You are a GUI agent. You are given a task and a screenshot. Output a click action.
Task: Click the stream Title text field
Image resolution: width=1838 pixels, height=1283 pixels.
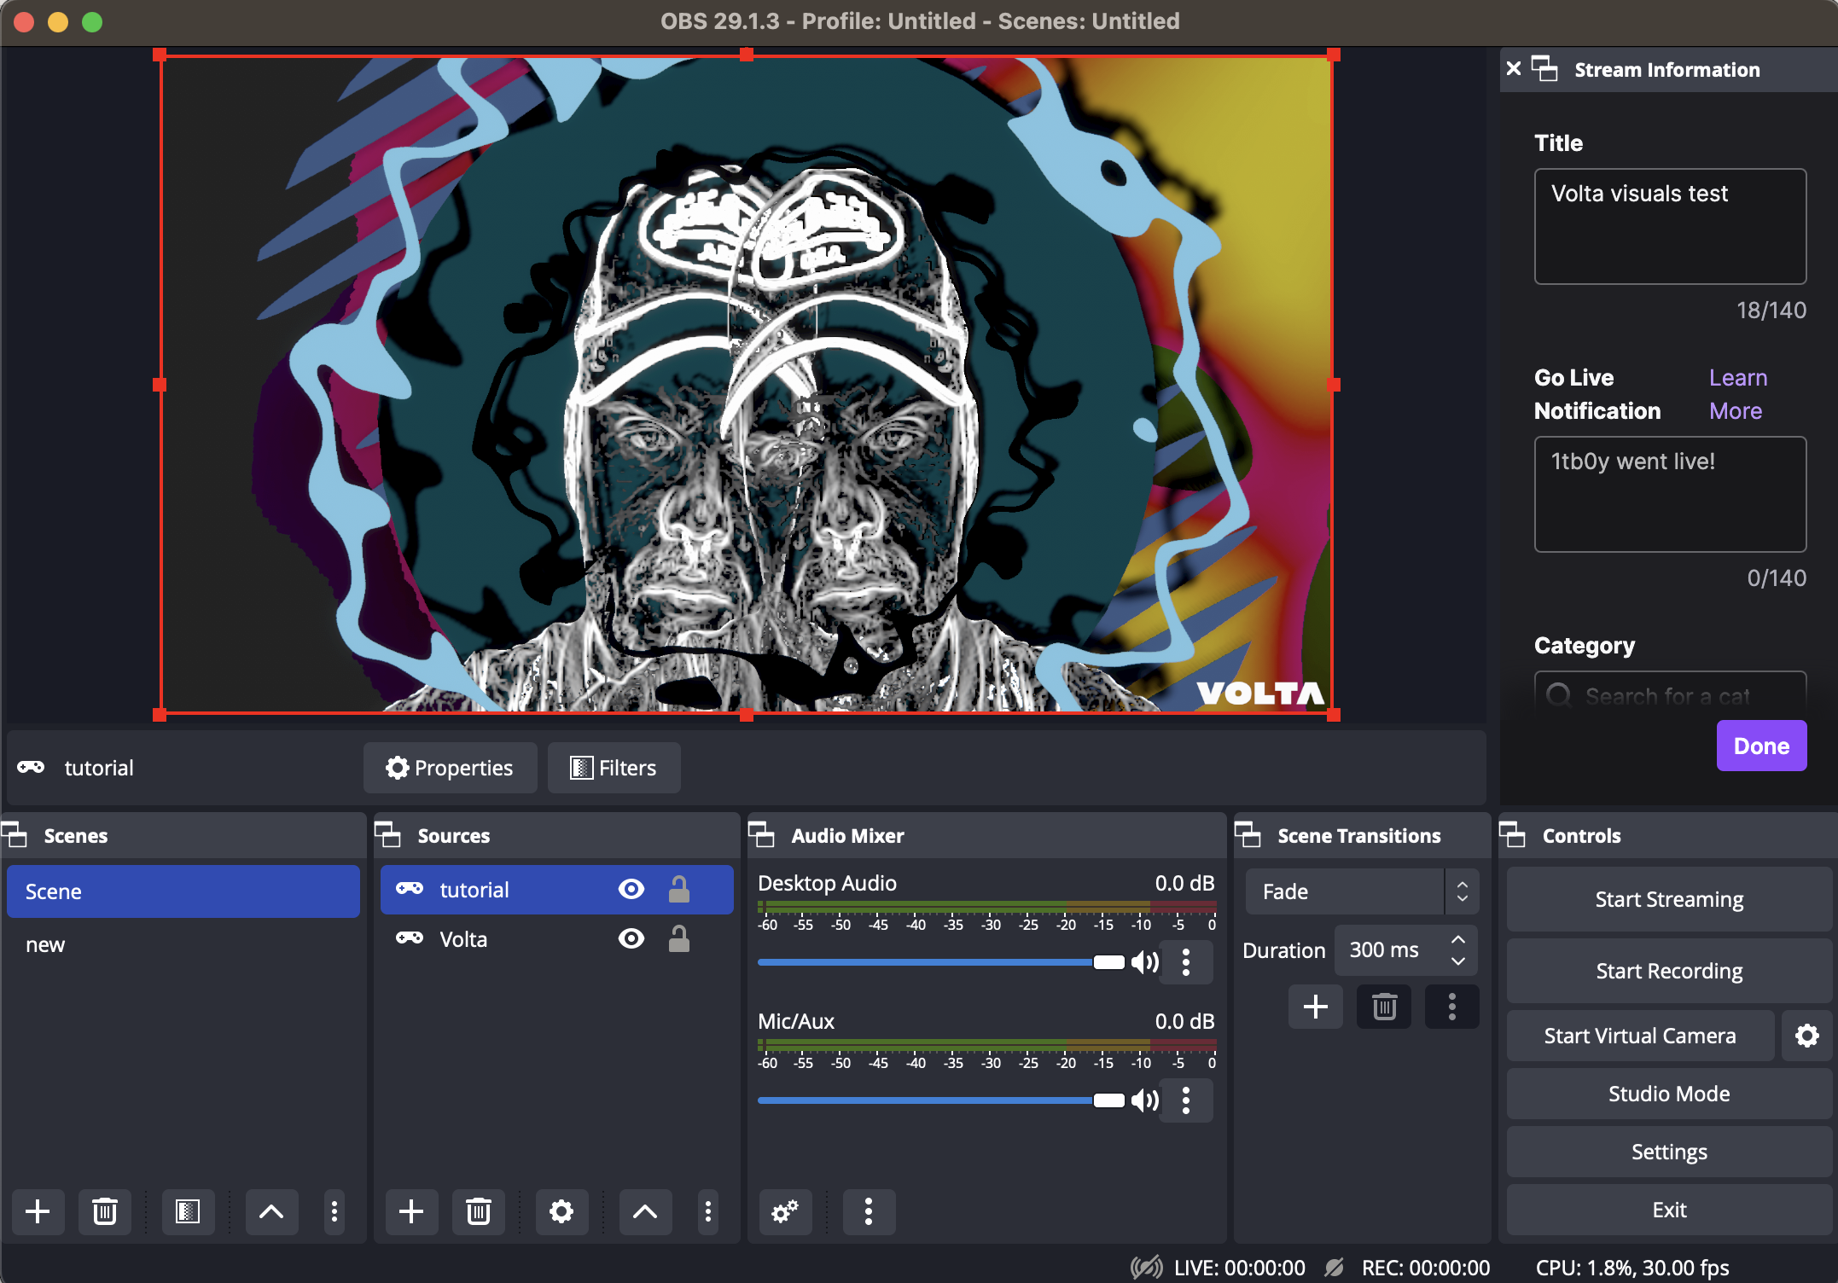(1669, 226)
